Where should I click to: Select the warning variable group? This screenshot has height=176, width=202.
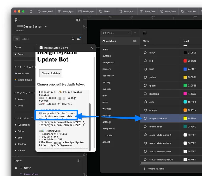point(107,109)
